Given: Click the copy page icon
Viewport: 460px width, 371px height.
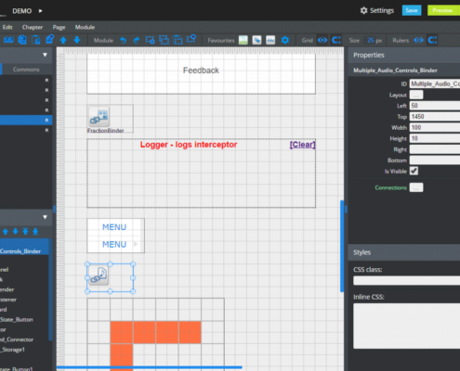Looking at the screenshot, I should 22,40.
